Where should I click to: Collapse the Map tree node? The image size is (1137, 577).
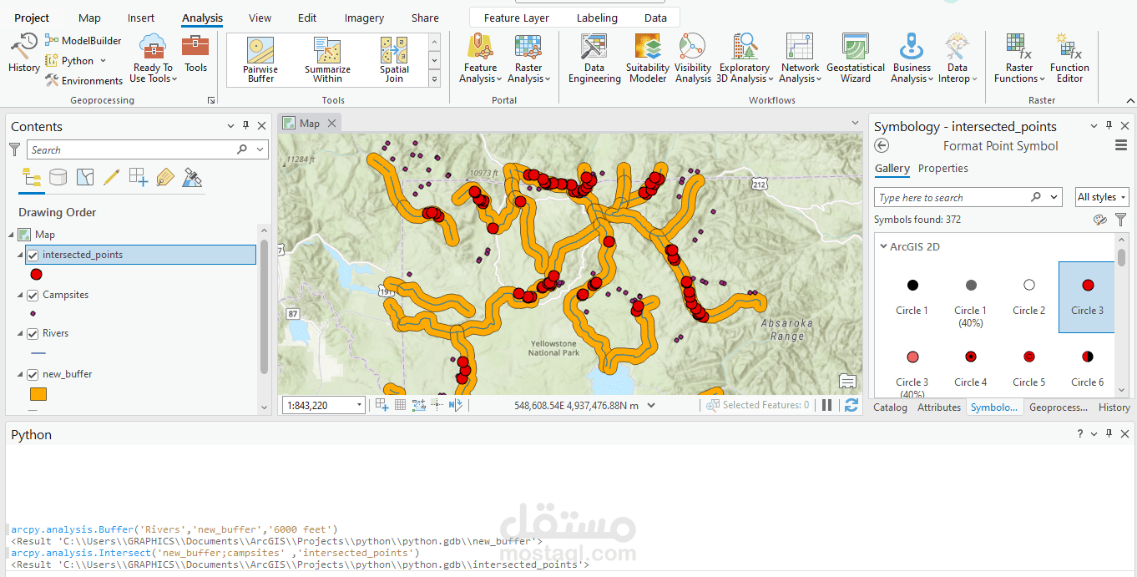[x=11, y=235]
